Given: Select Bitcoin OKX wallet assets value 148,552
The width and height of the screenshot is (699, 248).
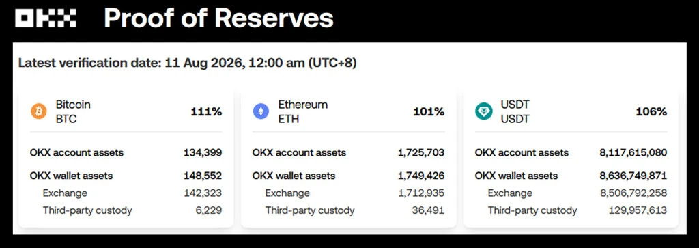Looking at the screenshot, I should (203, 176).
